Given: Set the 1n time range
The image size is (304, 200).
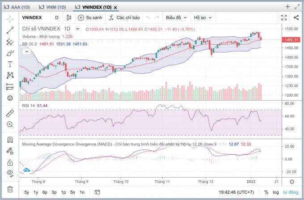Looking at the screenshot, I should (82, 192).
